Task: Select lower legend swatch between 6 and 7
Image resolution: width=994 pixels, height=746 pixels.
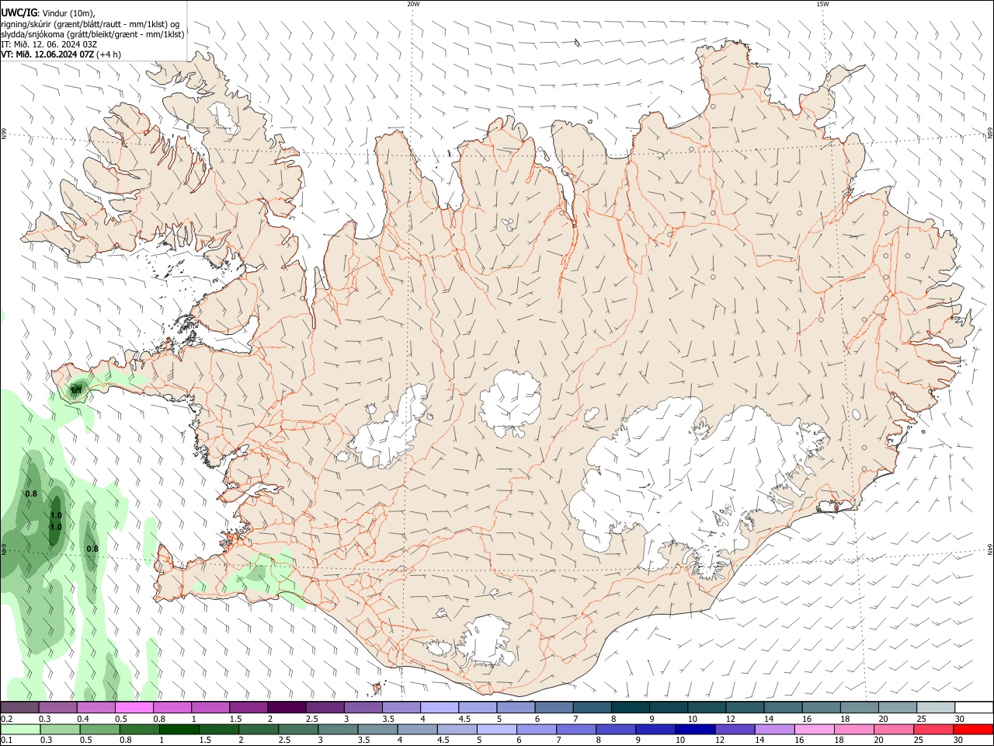Action: (536, 729)
